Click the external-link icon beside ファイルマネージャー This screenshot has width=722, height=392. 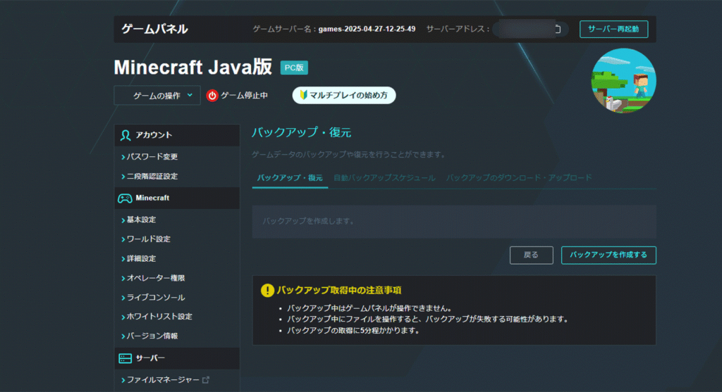point(206,379)
